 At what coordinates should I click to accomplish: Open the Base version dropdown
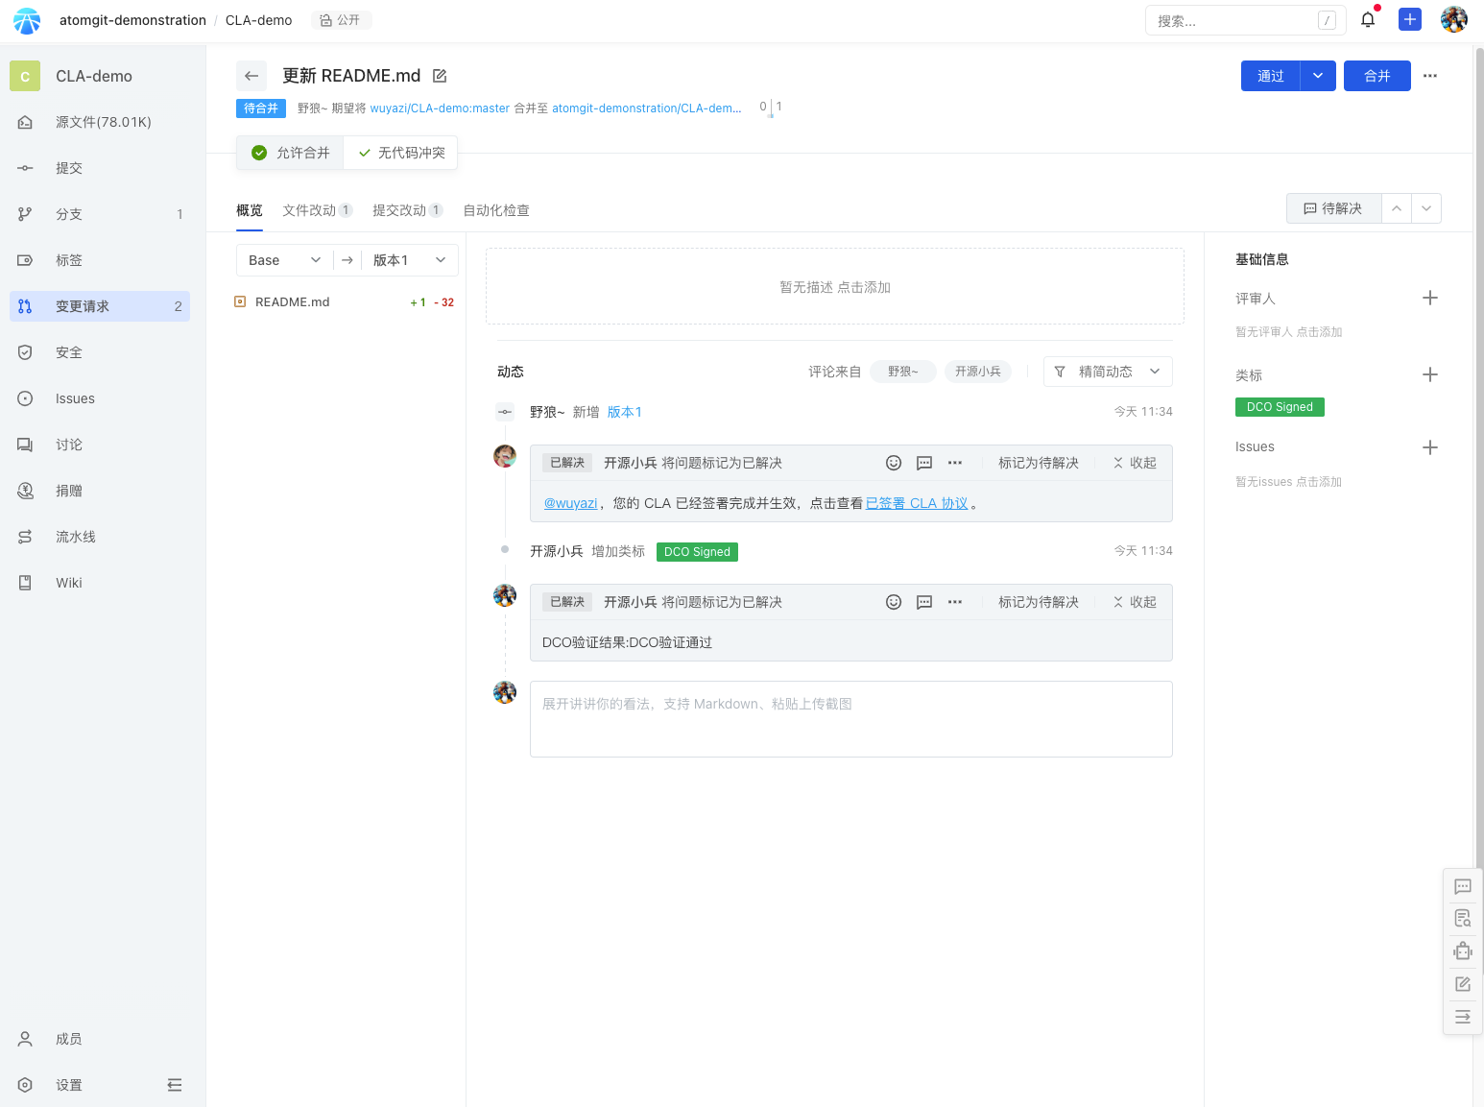284,260
